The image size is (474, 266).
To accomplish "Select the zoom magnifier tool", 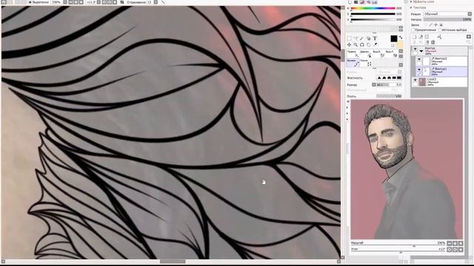I will 355,45.
